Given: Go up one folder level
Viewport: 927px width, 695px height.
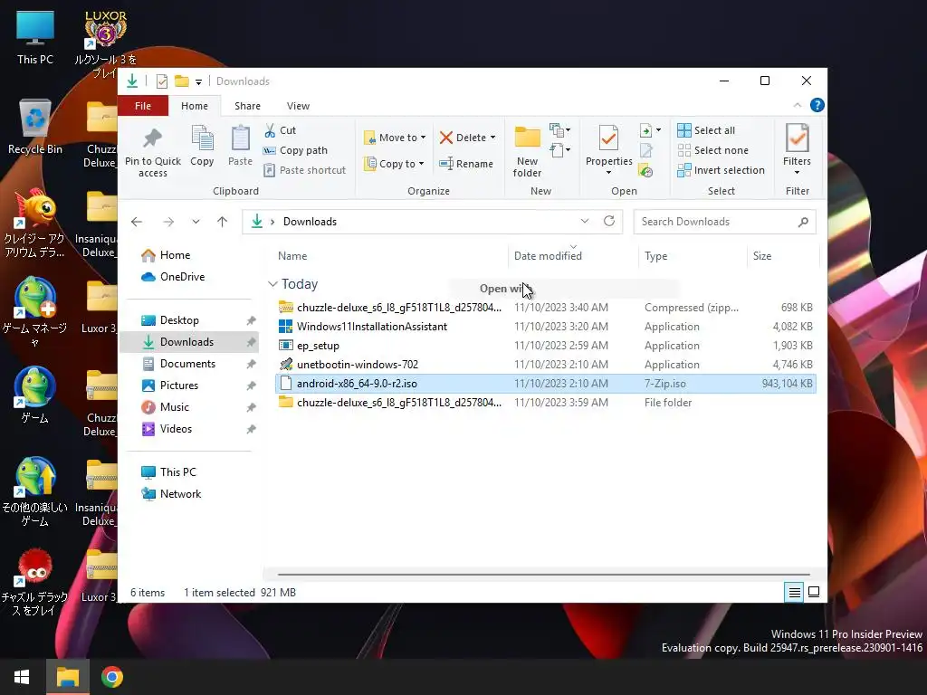Looking at the screenshot, I should [x=223, y=222].
